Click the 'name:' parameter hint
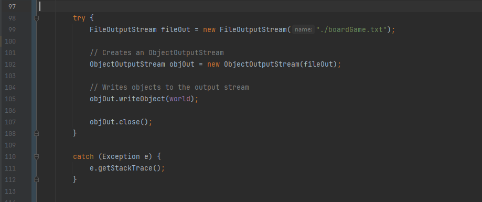 pos(303,30)
